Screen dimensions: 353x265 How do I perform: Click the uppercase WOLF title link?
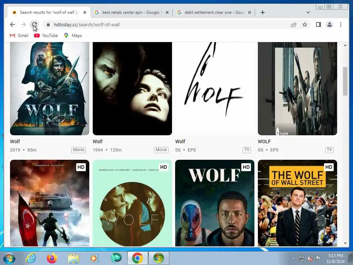pyautogui.click(x=264, y=141)
